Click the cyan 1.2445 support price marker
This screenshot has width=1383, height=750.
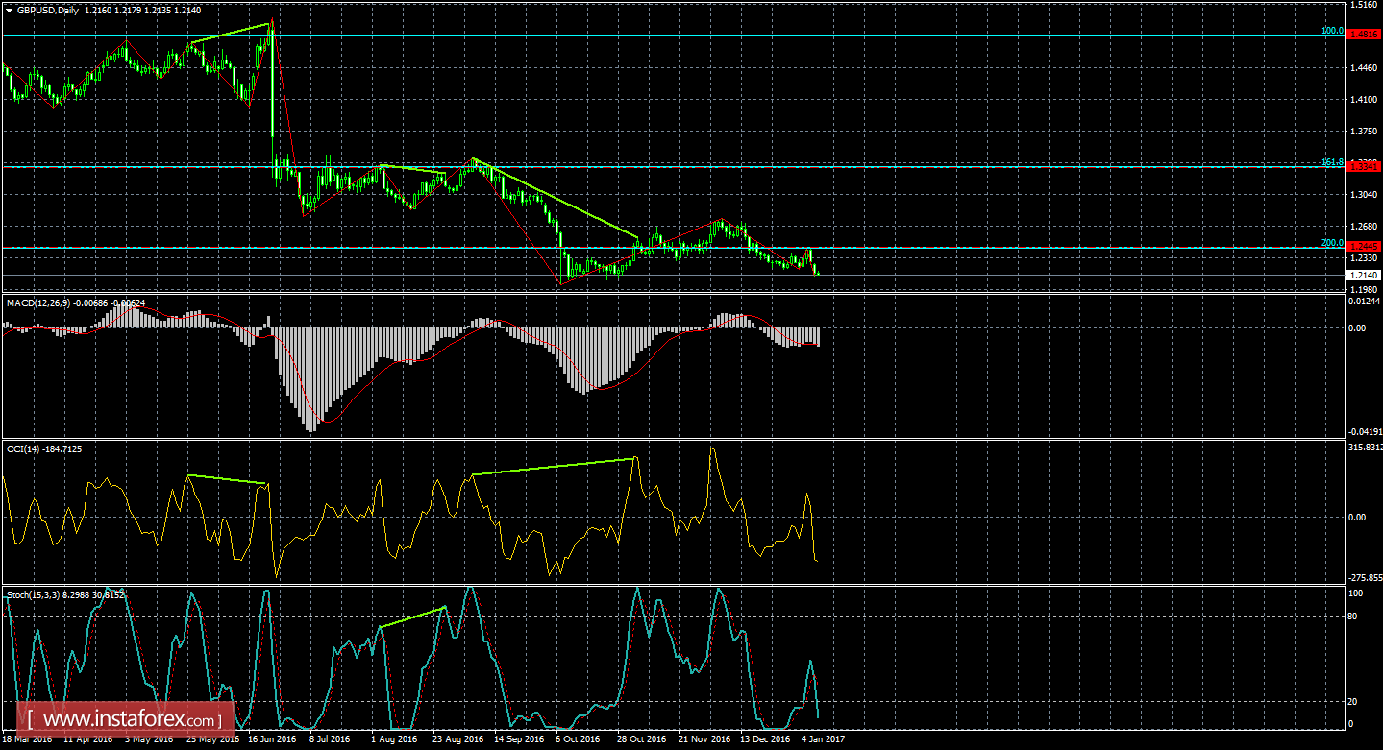[1362, 246]
